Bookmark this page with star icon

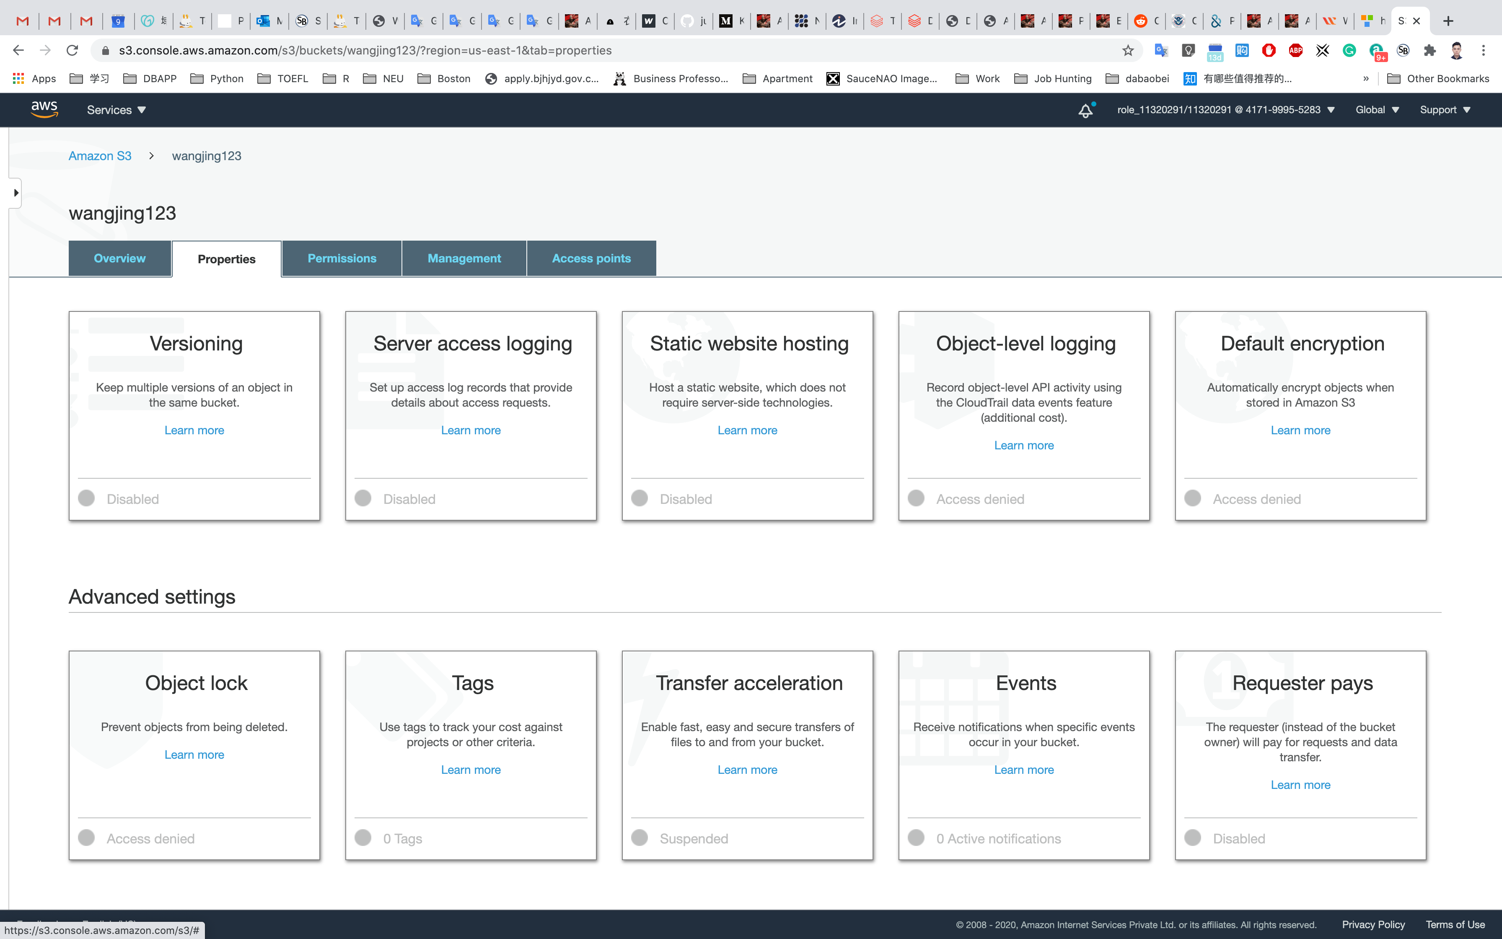pos(1128,50)
